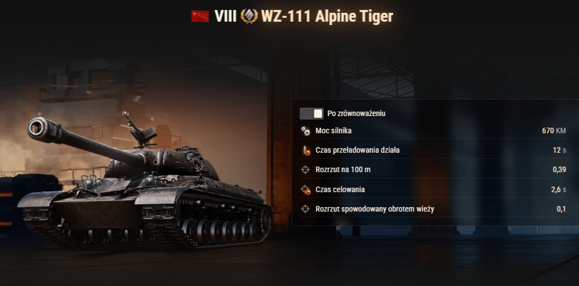The height and width of the screenshot is (286, 579).
Task: Click the gun reload time shell icon
Action: [305, 150]
